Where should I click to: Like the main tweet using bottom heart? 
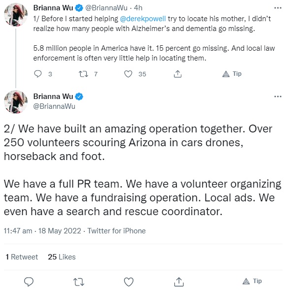coord(128,282)
